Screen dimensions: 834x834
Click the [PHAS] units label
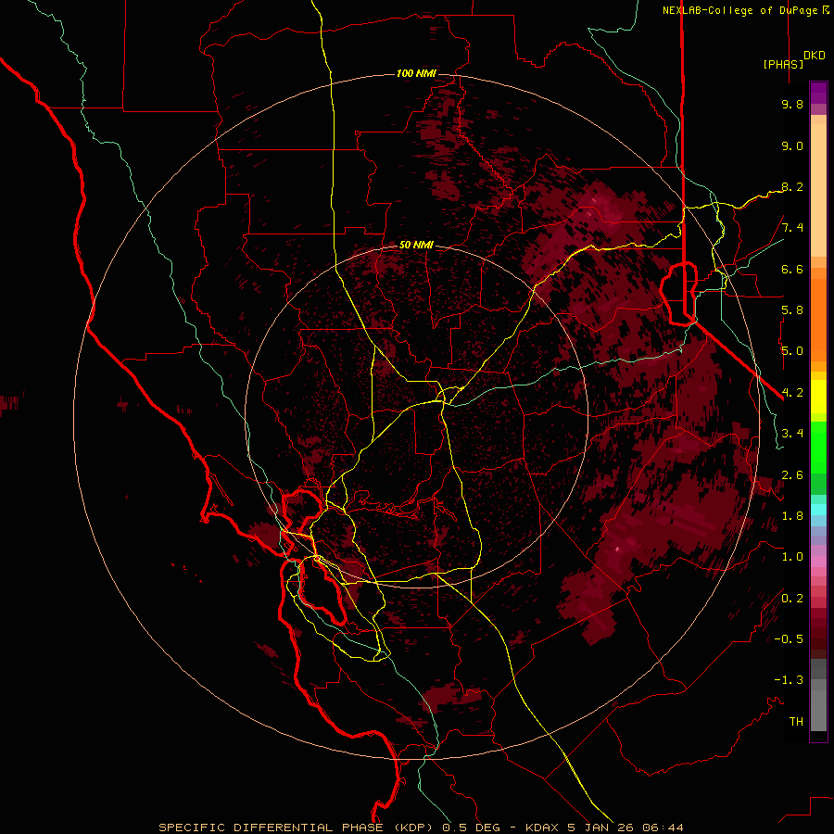coord(783,64)
